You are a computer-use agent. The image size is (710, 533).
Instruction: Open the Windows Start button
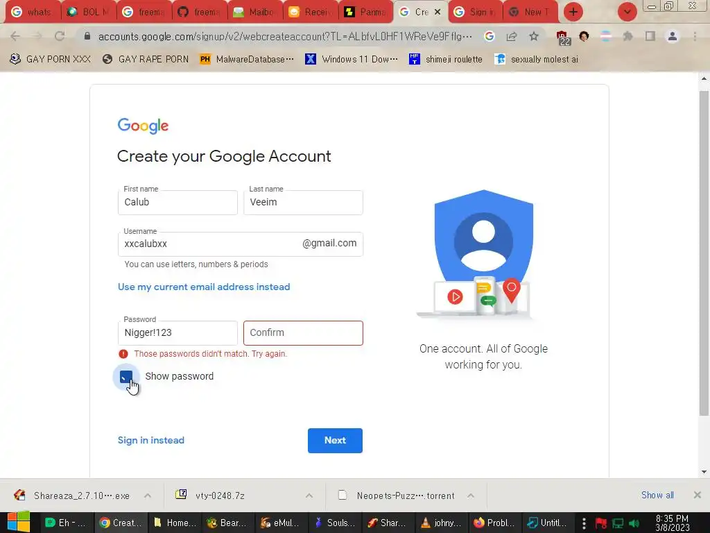pyautogui.click(x=19, y=522)
